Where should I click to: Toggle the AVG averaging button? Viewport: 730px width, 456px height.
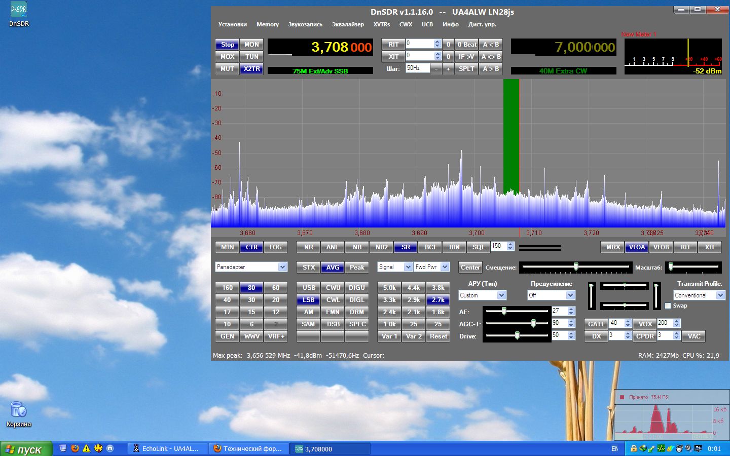point(333,268)
